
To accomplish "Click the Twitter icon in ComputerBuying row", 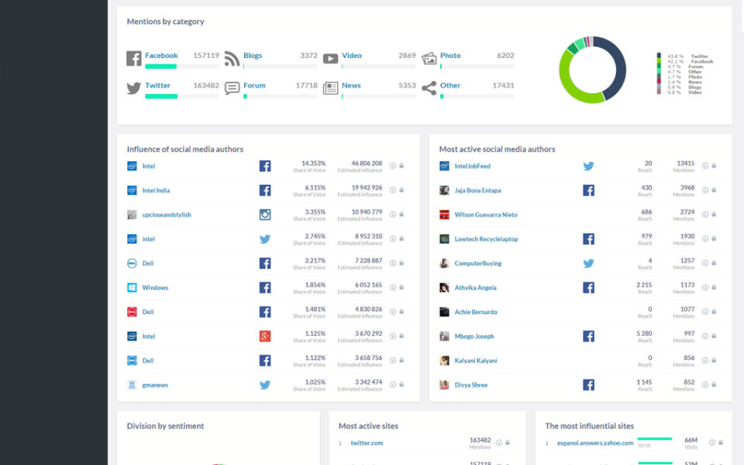I will (x=588, y=263).
